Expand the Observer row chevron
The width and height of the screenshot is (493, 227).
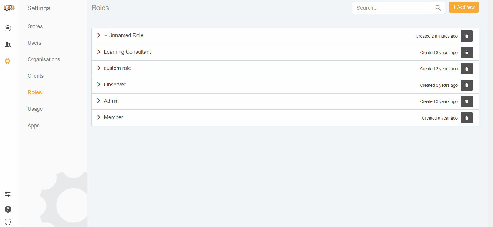coord(99,85)
